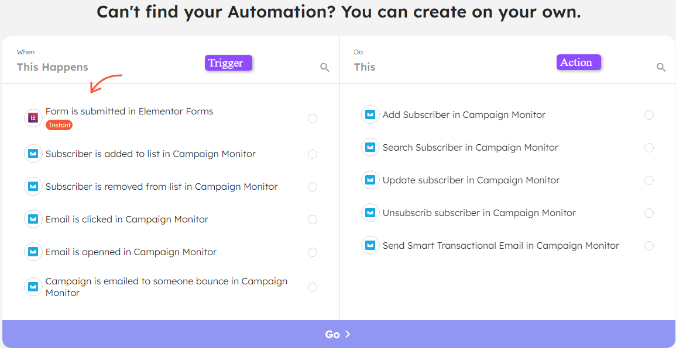Viewport: 676px width, 348px height.
Task: Click the icon next to Update subscriber action
Action: tap(370, 180)
